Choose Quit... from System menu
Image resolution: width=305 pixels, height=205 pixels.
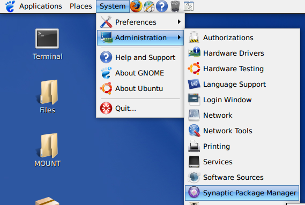(140, 108)
